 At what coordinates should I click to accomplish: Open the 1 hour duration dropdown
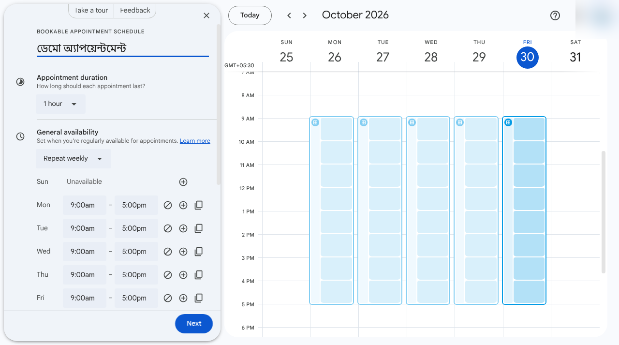pos(60,104)
